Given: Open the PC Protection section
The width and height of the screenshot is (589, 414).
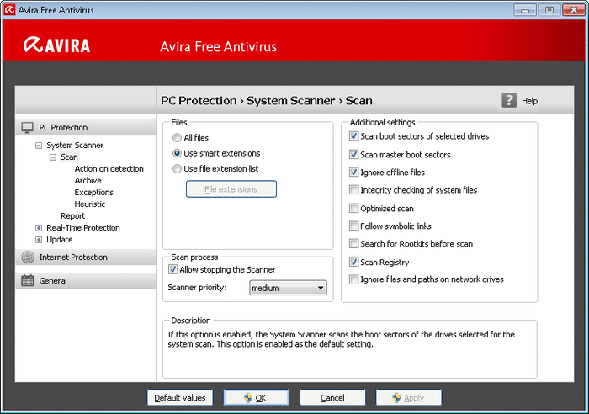Looking at the screenshot, I should click(86, 128).
